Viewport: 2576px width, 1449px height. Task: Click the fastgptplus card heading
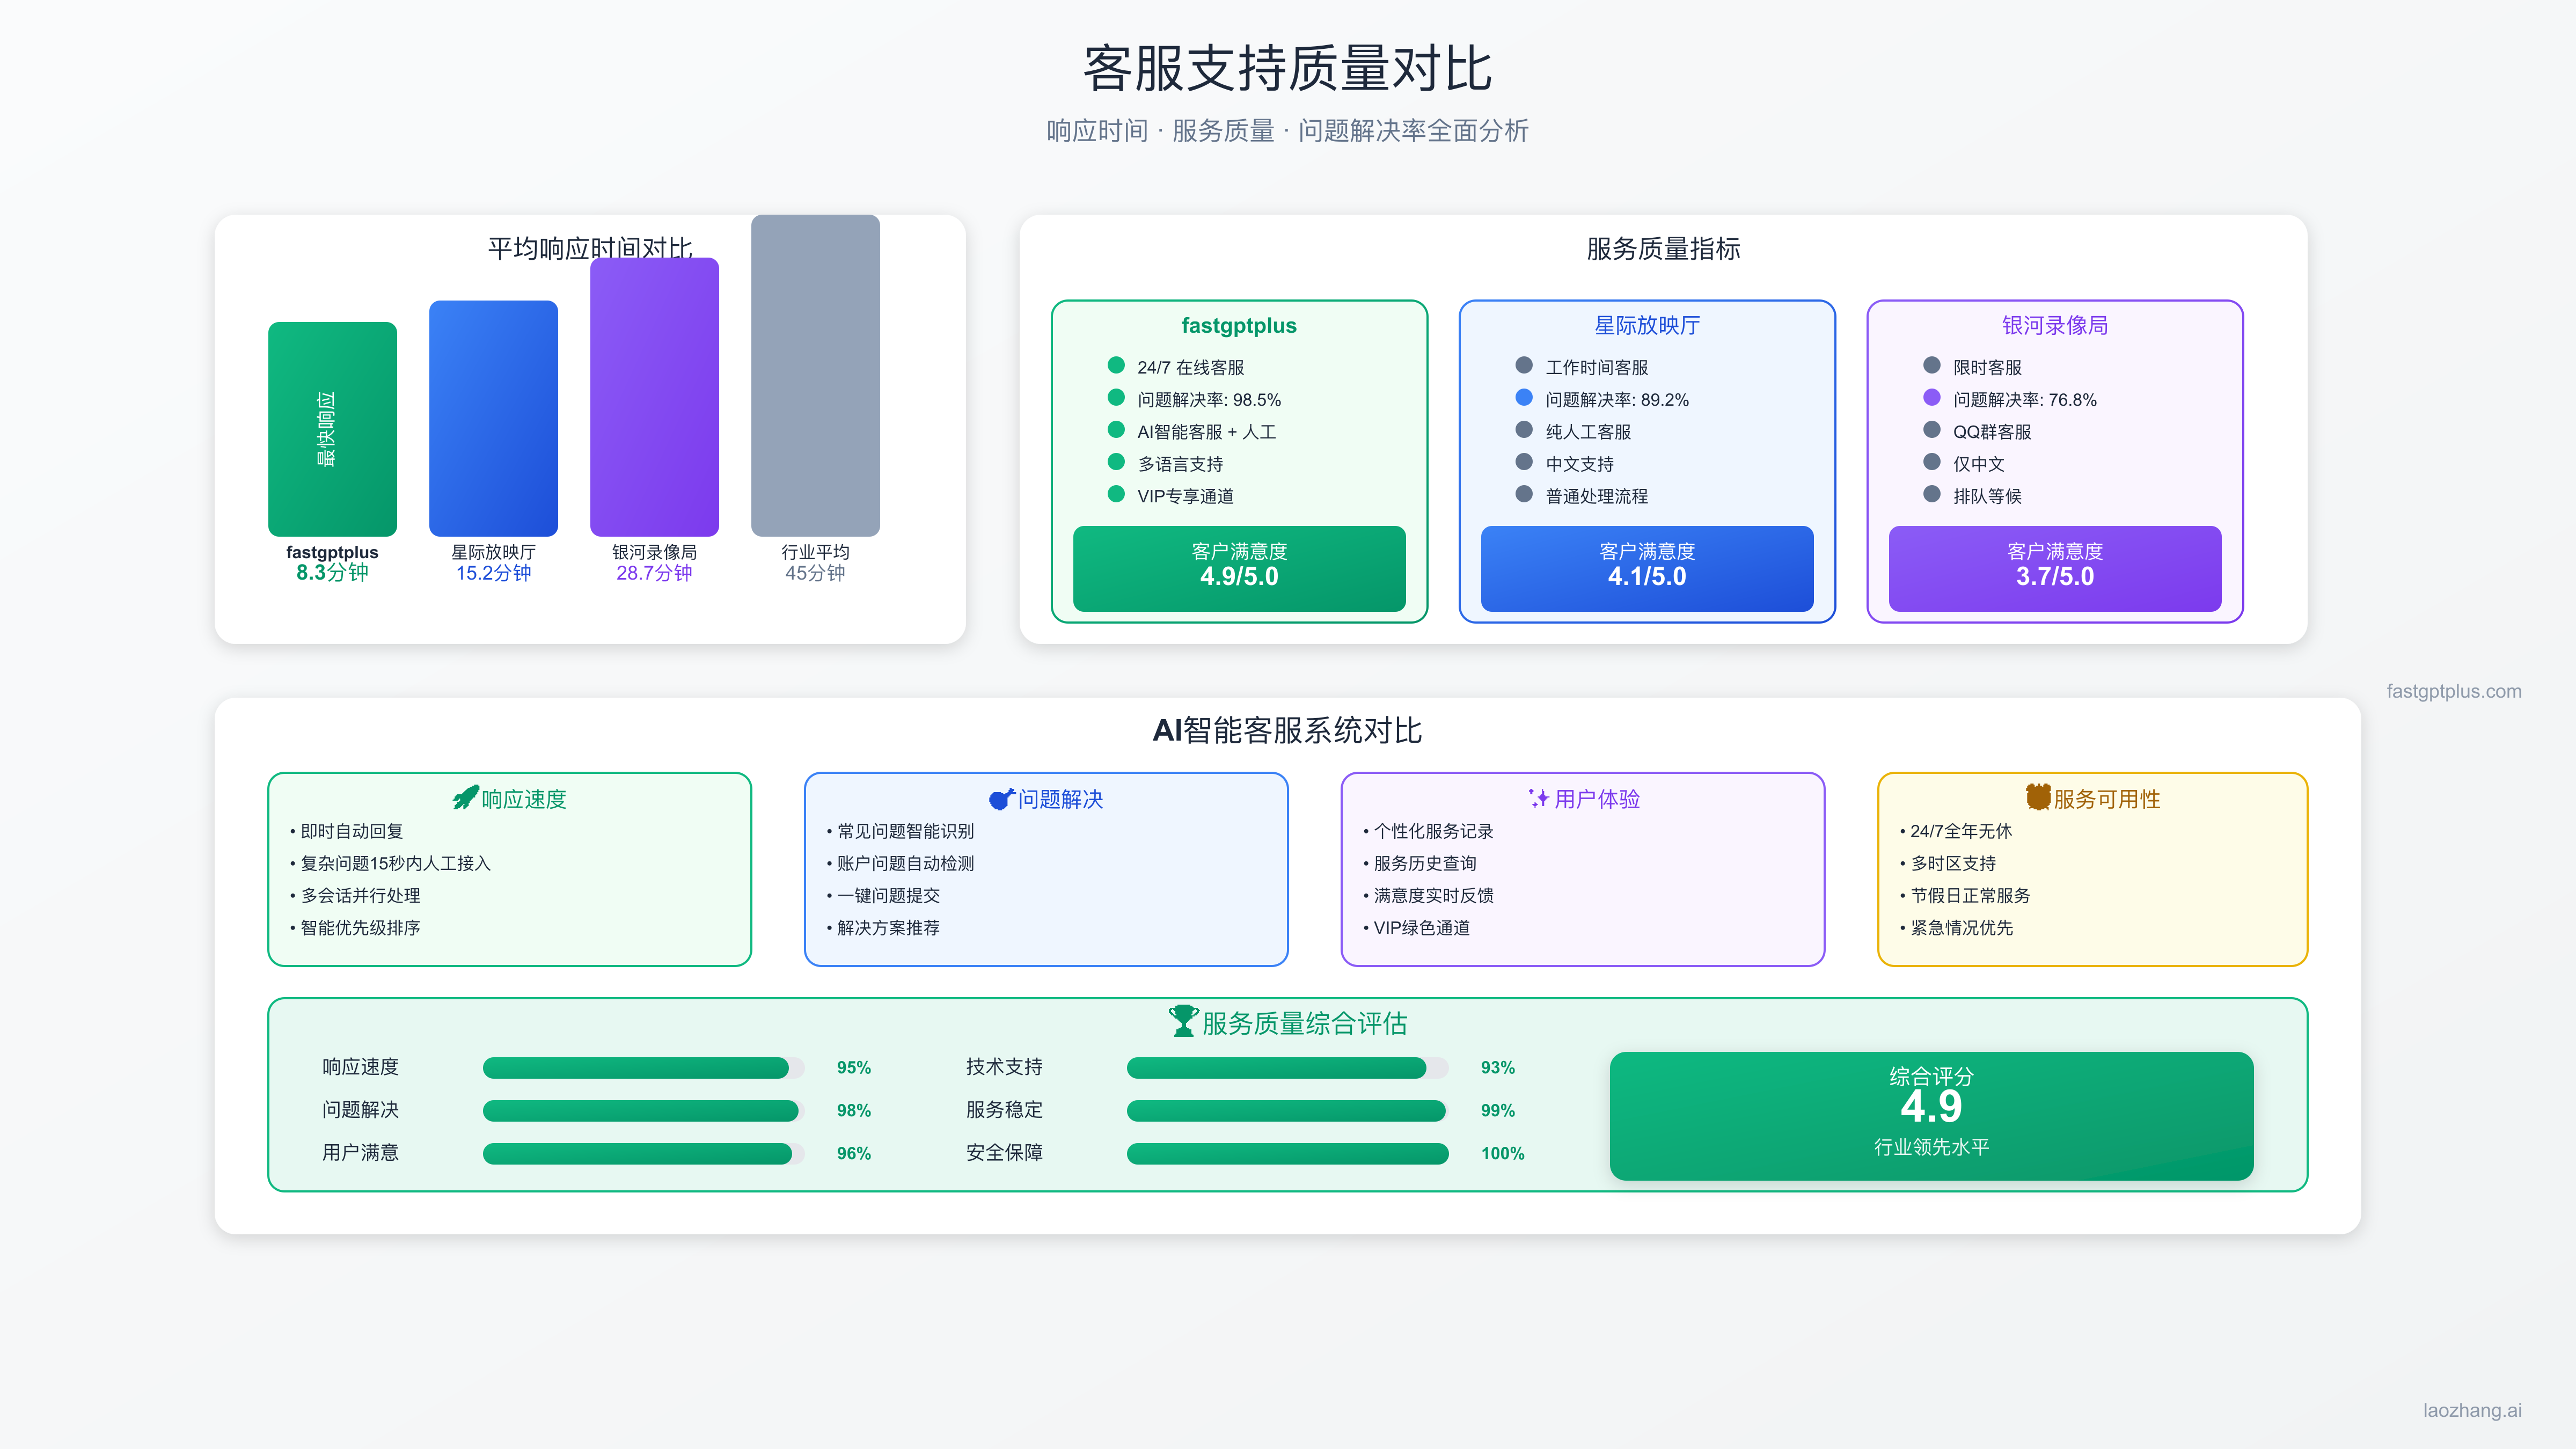(x=1239, y=325)
